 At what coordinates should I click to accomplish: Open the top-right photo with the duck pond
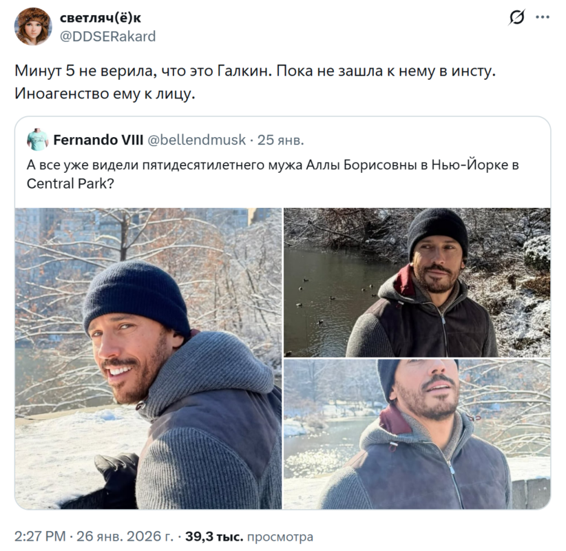pos(417,282)
